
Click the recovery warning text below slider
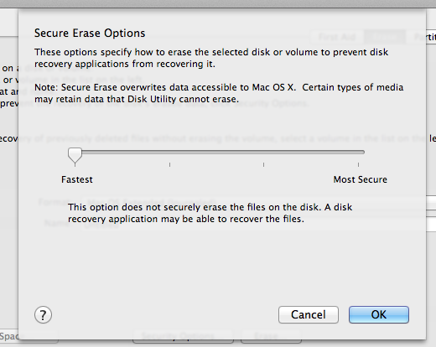click(x=210, y=213)
